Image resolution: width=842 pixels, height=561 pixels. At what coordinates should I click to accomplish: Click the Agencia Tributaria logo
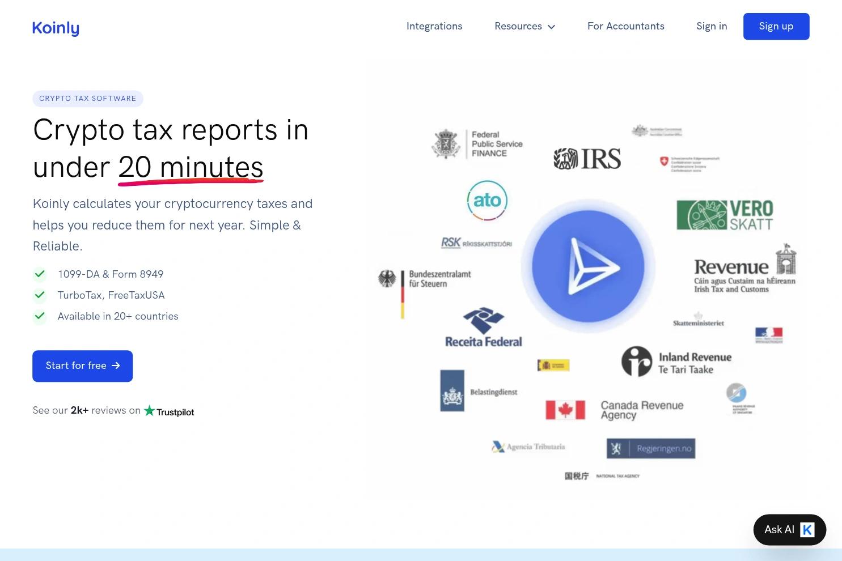click(528, 447)
